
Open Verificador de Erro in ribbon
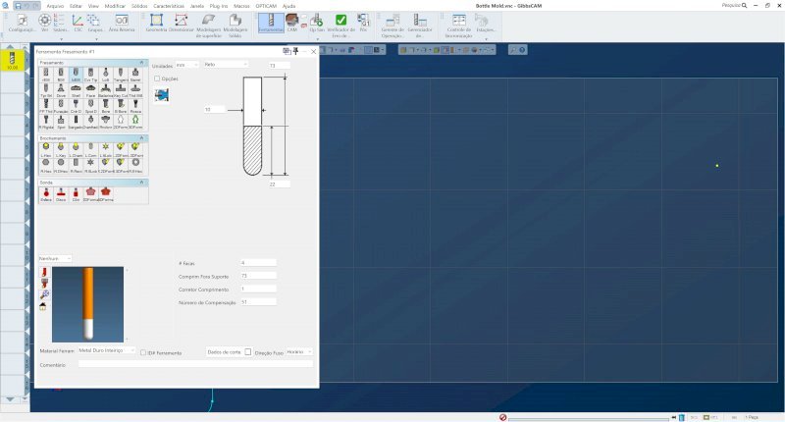[x=340, y=24]
